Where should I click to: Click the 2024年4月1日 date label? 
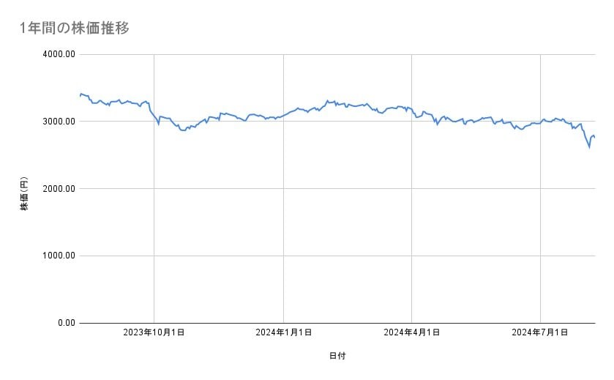tap(412, 332)
